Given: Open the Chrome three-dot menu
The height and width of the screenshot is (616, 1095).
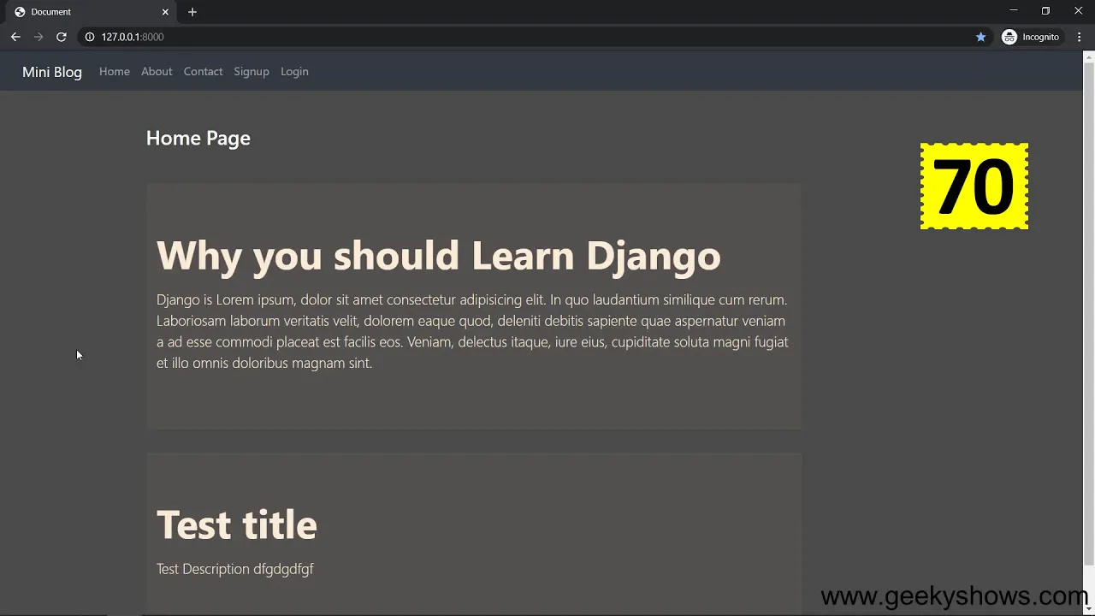Looking at the screenshot, I should point(1080,37).
